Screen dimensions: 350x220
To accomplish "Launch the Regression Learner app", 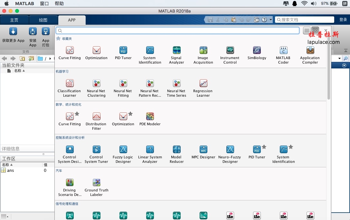I will (x=203, y=88).
